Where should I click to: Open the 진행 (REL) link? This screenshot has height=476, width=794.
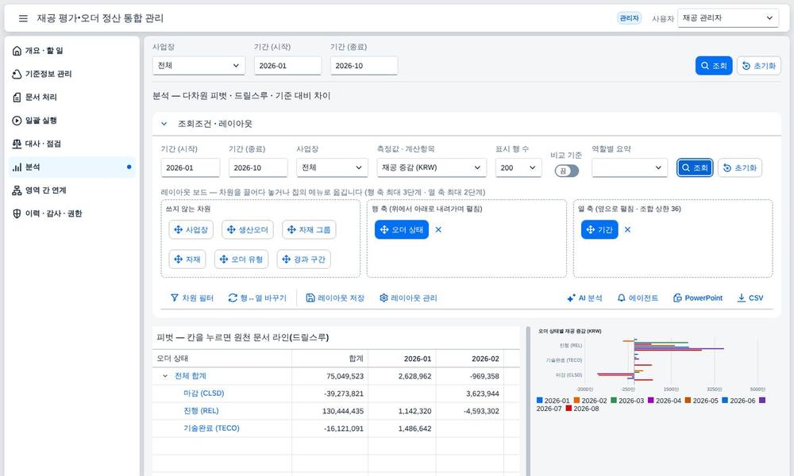(201, 411)
